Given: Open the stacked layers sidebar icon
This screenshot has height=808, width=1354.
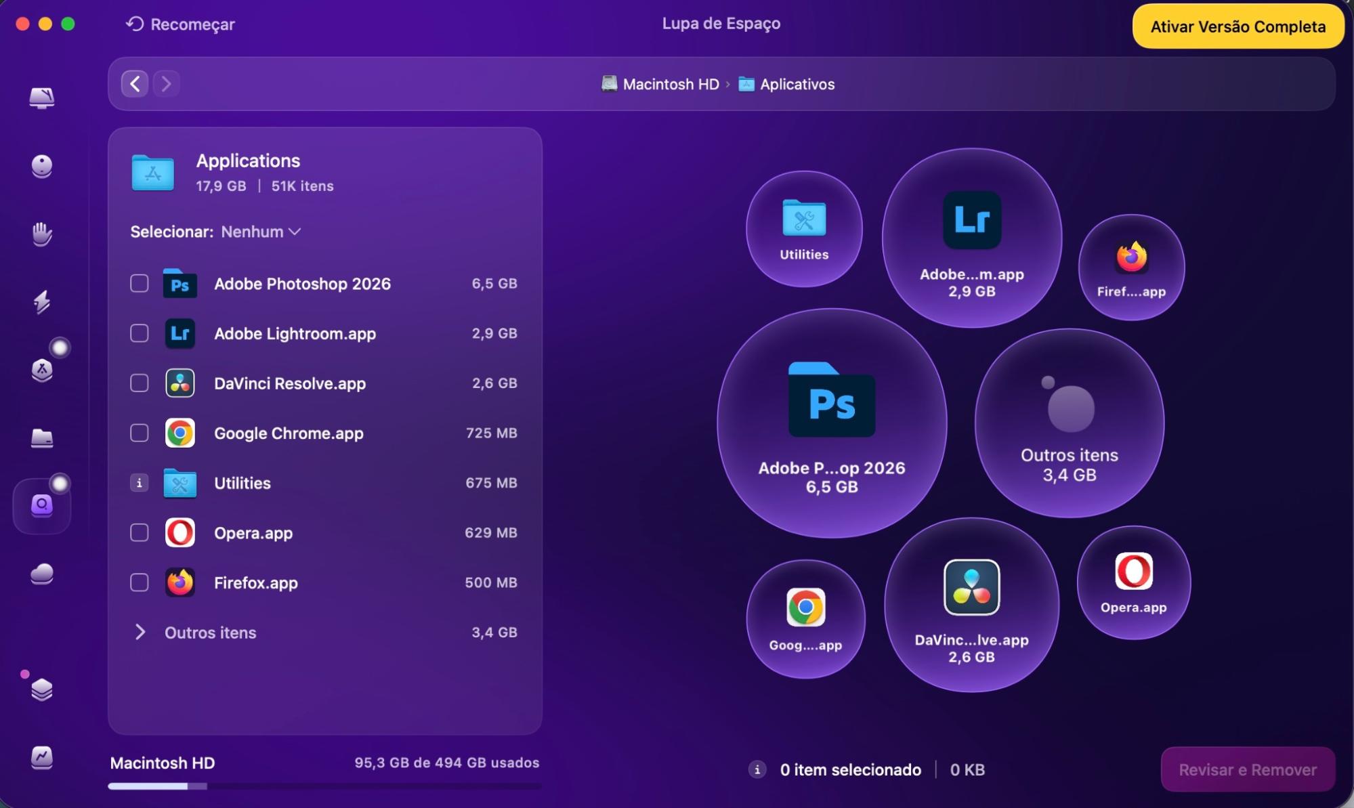Looking at the screenshot, I should coord(42,689).
